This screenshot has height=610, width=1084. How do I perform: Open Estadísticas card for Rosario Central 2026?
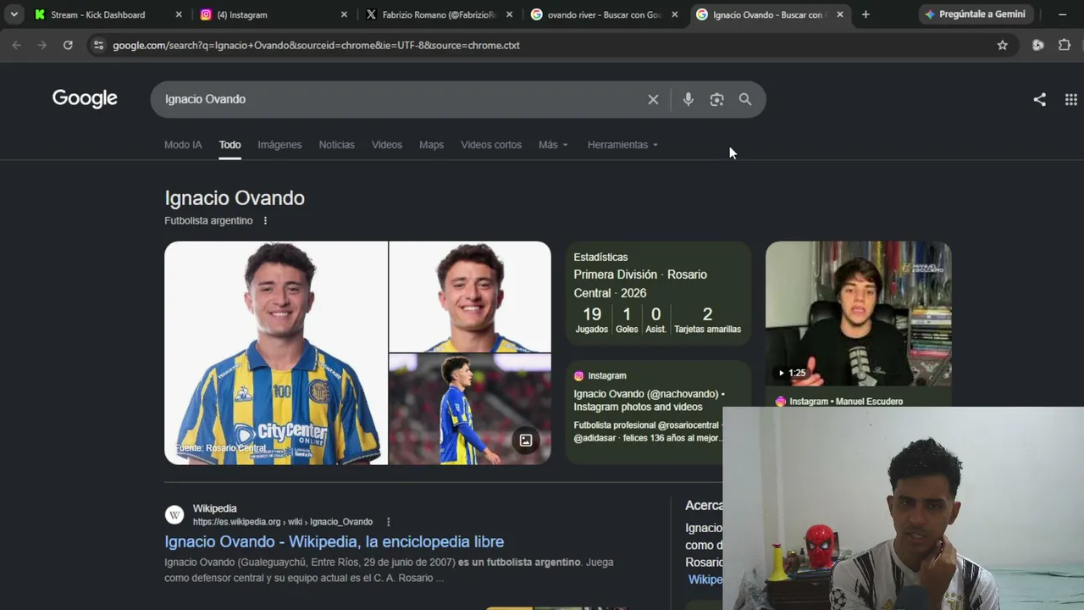click(x=658, y=292)
